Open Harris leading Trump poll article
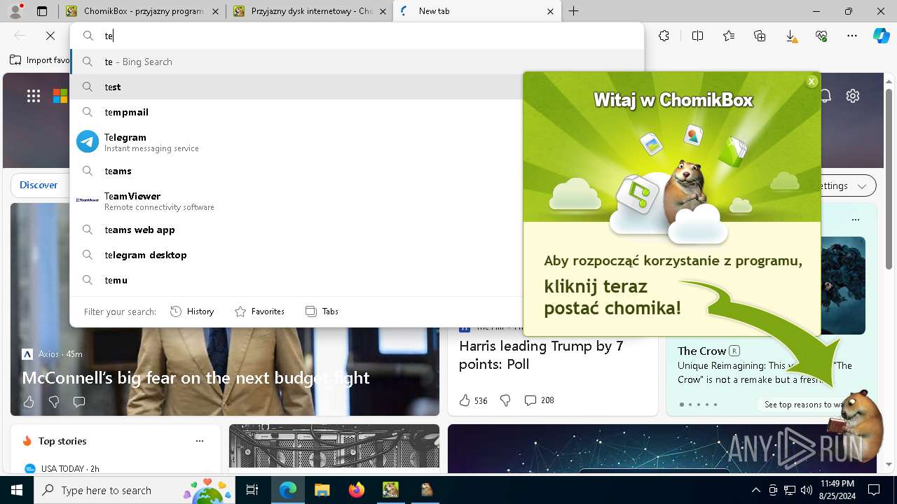This screenshot has width=897, height=504. click(x=541, y=355)
